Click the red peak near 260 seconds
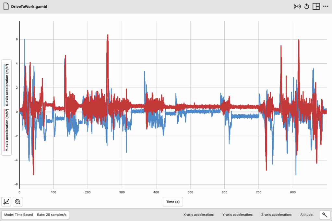The height and width of the screenshot is (221, 332). [108, 35]
